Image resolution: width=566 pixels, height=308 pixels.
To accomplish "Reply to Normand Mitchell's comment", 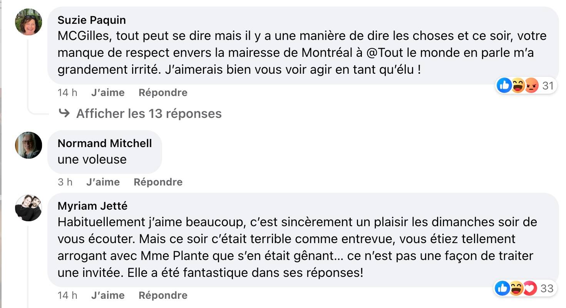I will pyautogui.click(x=158, y=182).
